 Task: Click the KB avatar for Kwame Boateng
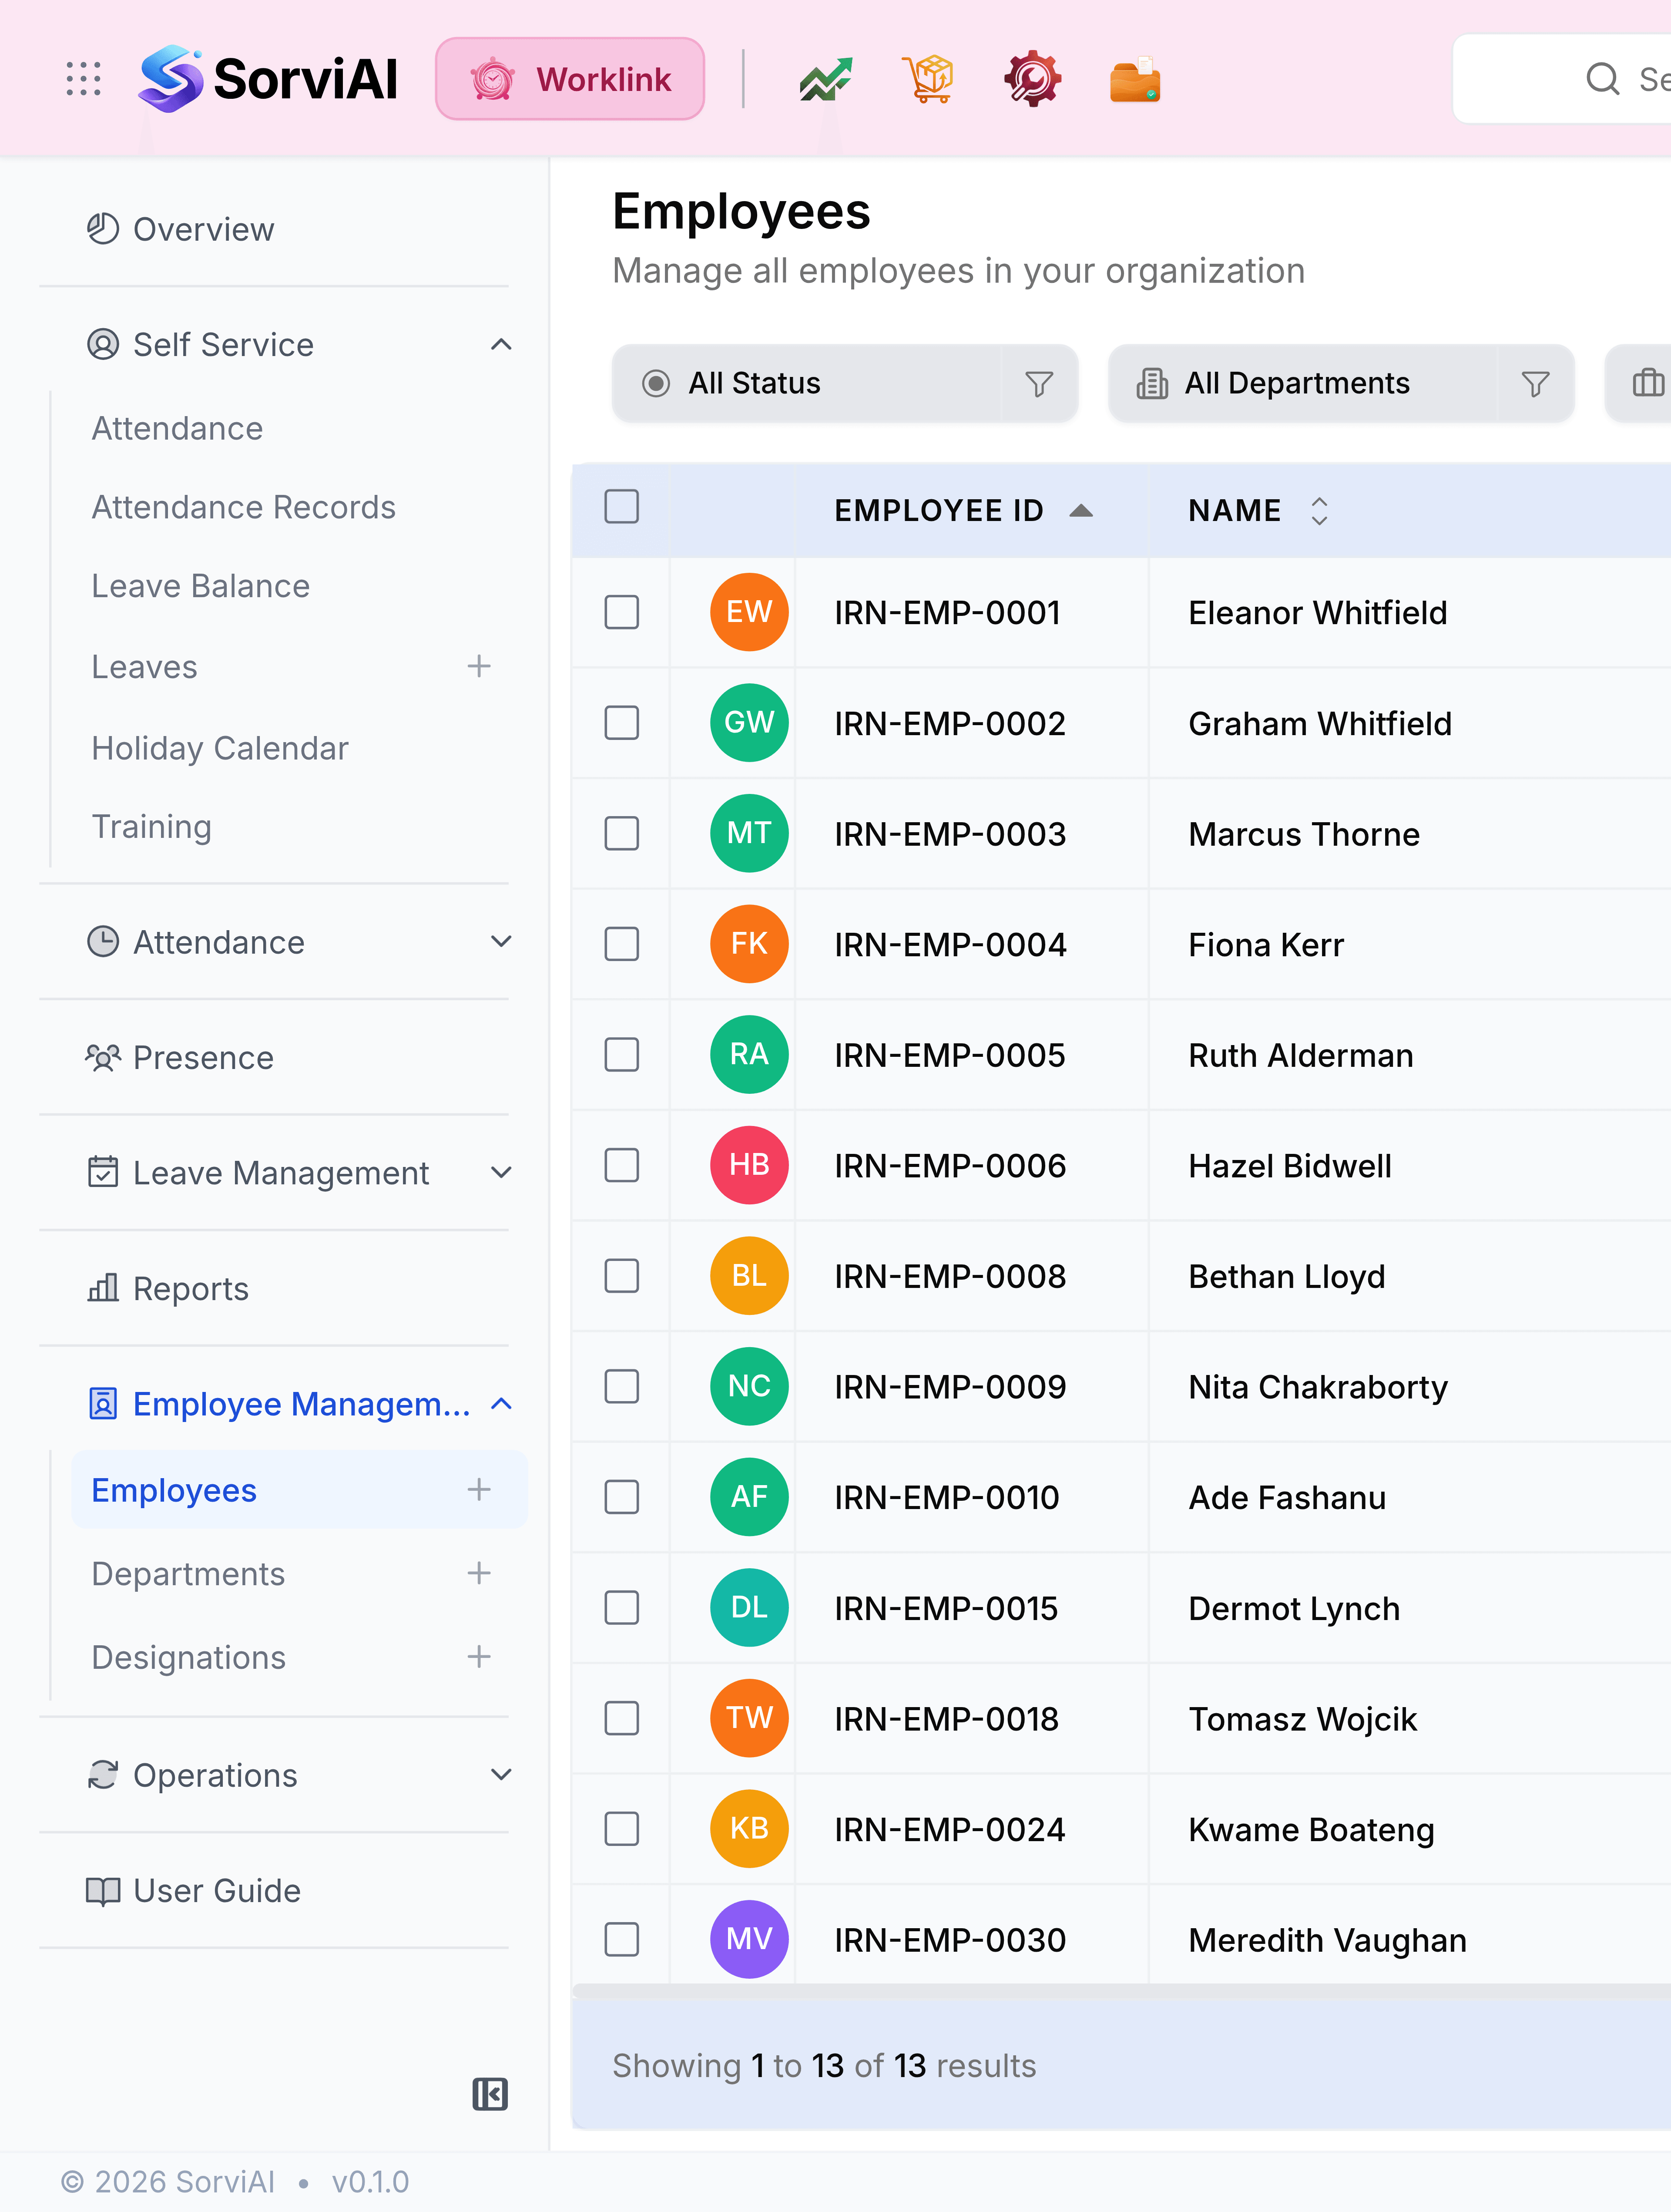click(749, 1828)
